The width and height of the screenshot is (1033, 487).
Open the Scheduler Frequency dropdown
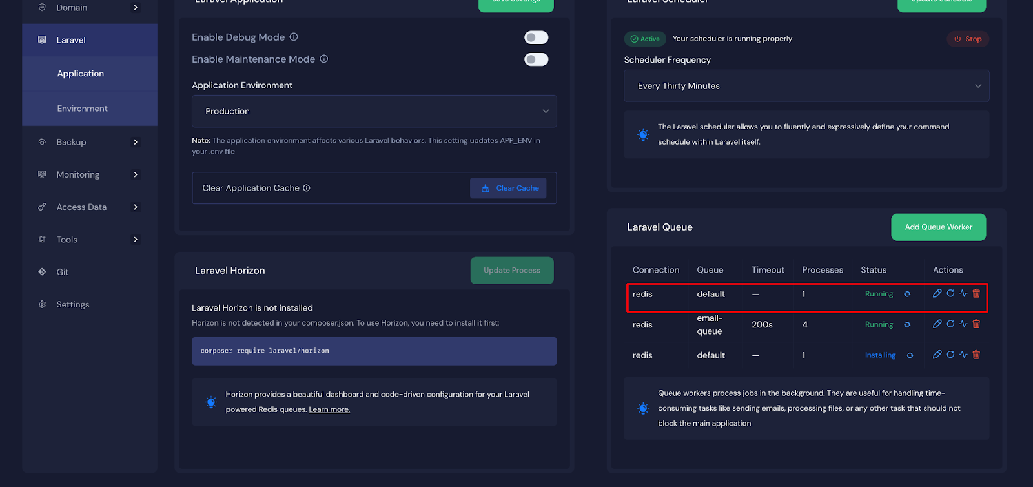click(806, 86)
